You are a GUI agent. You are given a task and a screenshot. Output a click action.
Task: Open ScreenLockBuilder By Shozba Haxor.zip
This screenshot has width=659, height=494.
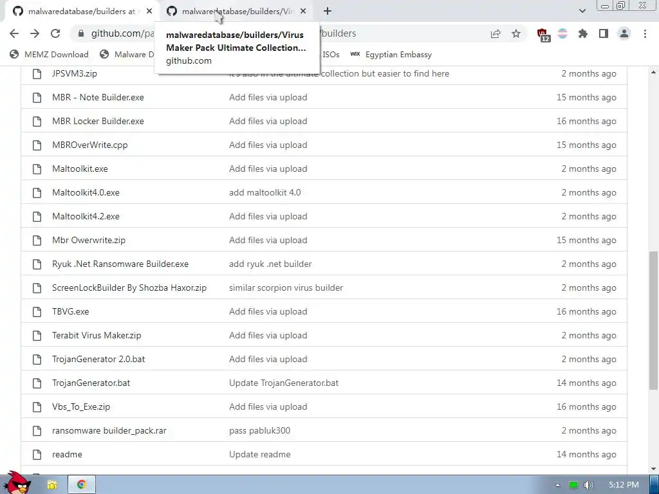[129, 288]
